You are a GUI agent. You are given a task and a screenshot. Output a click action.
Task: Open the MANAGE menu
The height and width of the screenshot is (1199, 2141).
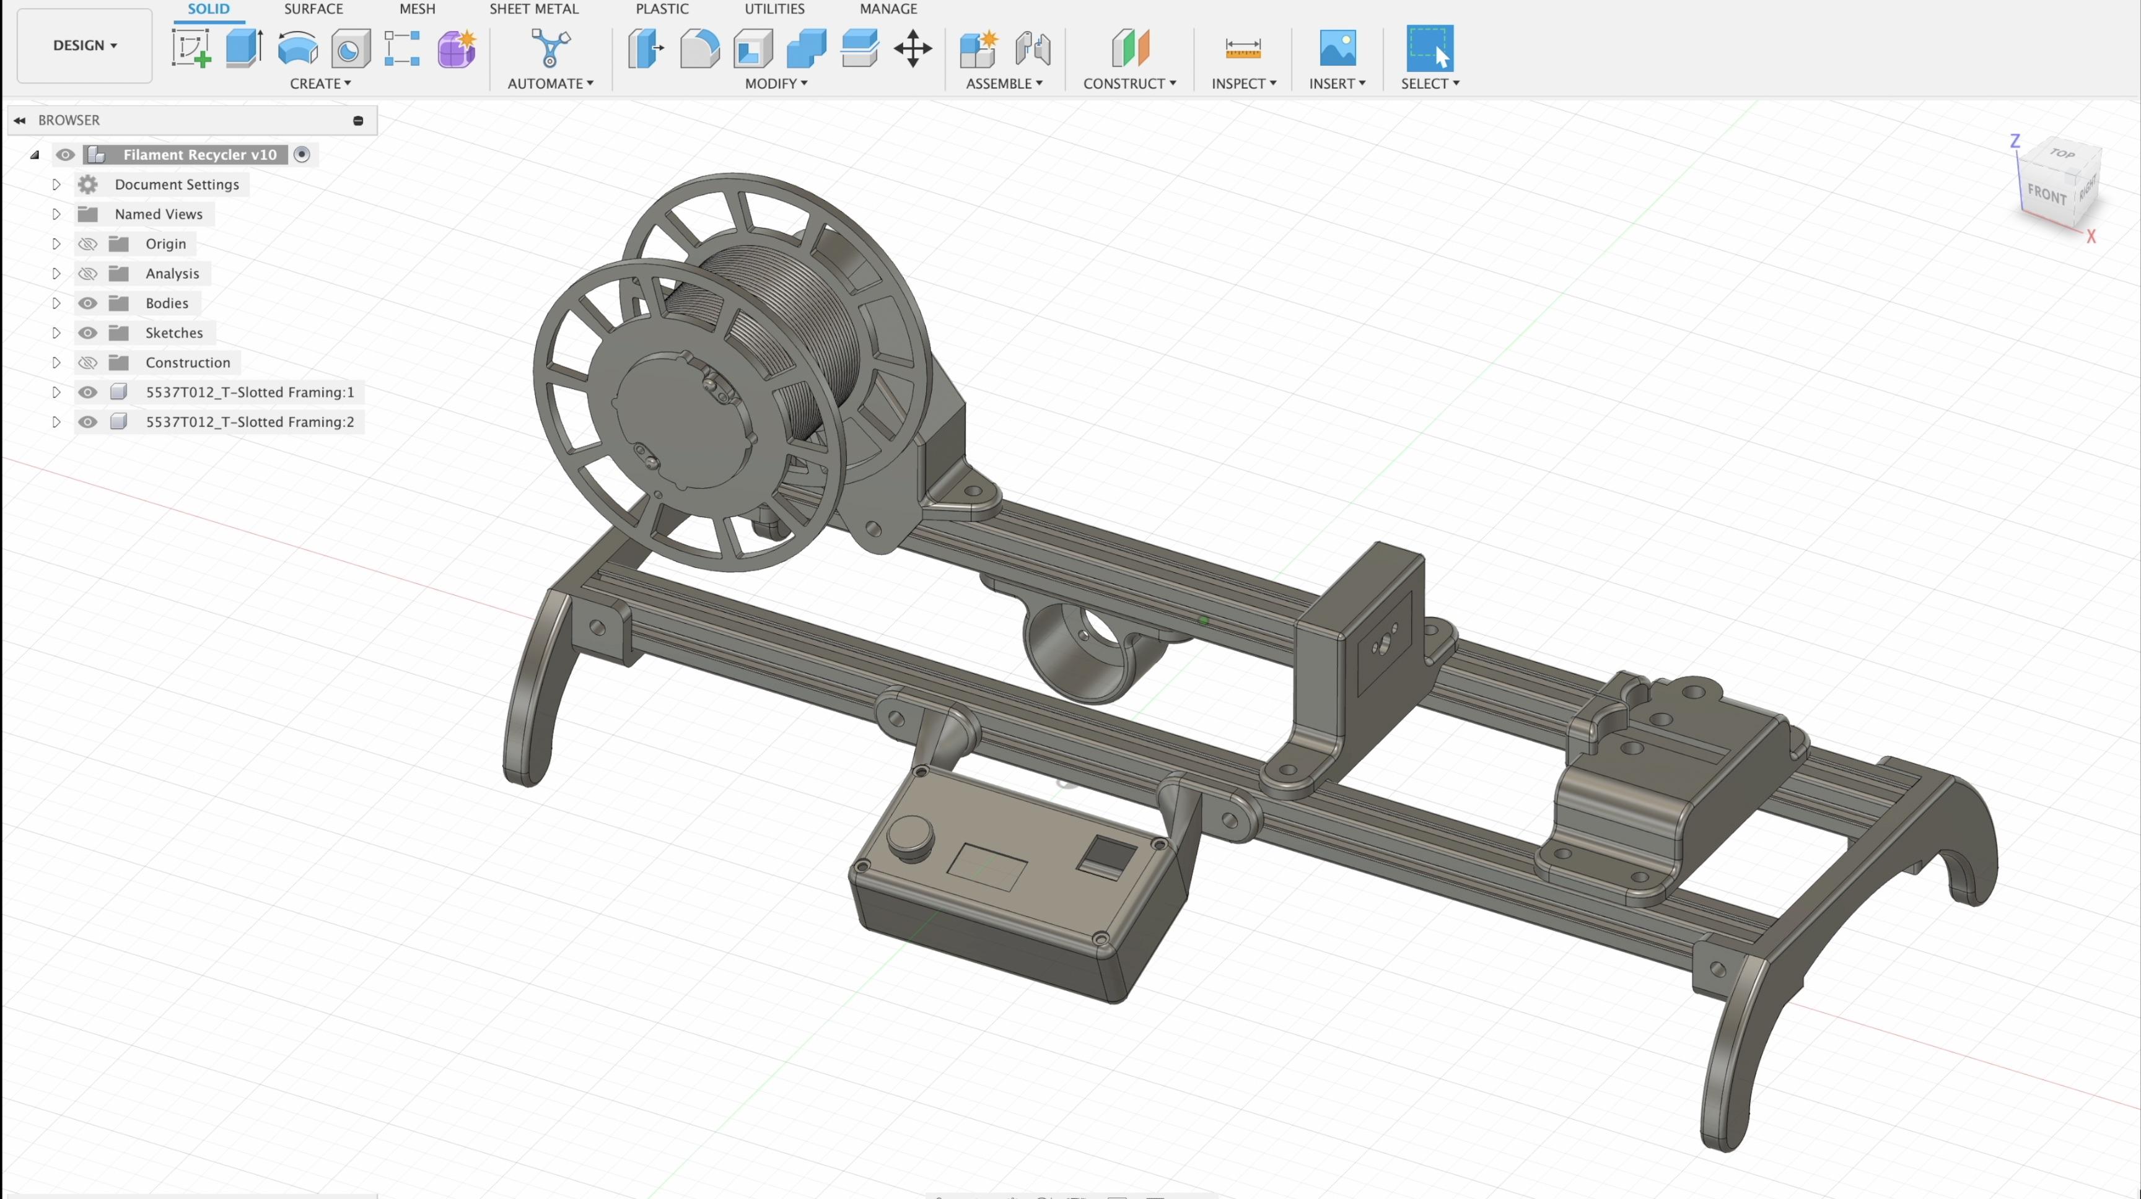tap(888, 9)
